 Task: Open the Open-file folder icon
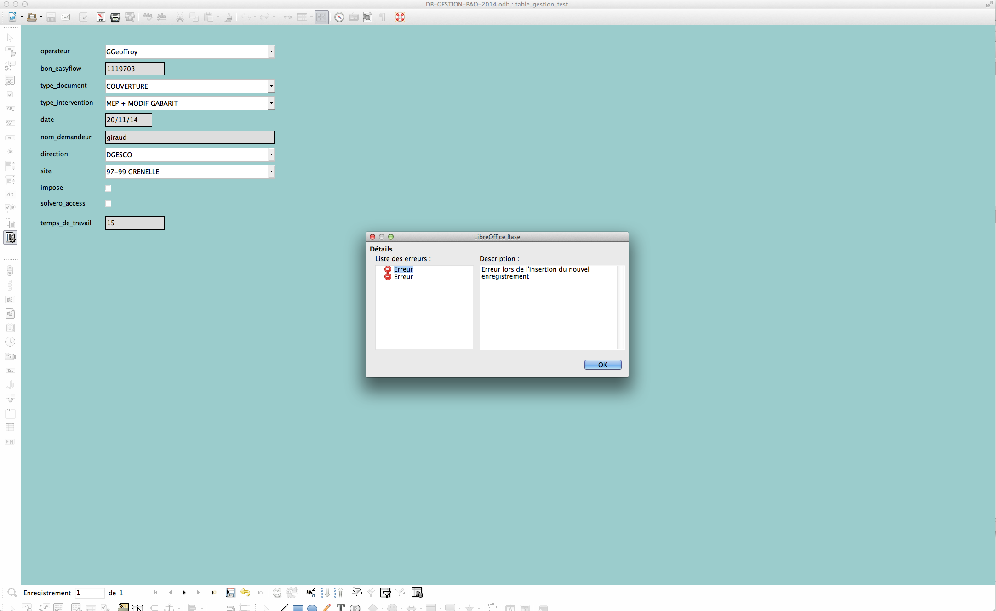pos(32,17)
